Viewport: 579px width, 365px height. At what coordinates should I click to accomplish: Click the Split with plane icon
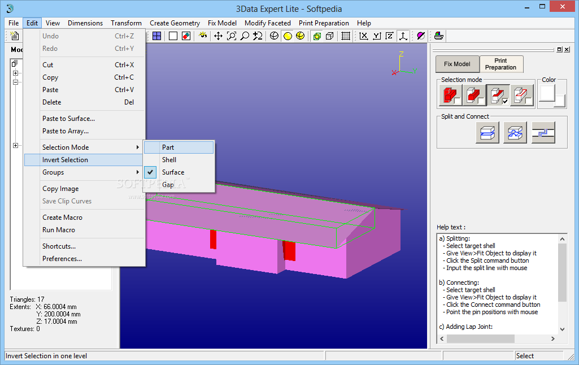pos(487,133)
